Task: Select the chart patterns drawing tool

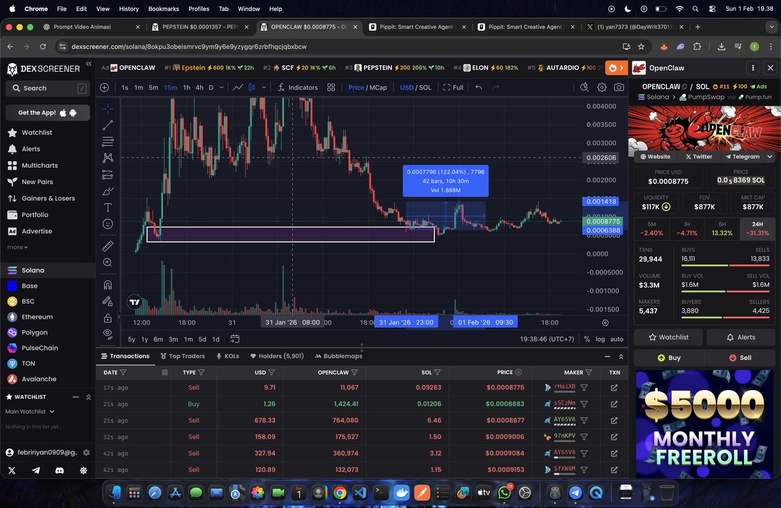Action: tap(107, 158)
